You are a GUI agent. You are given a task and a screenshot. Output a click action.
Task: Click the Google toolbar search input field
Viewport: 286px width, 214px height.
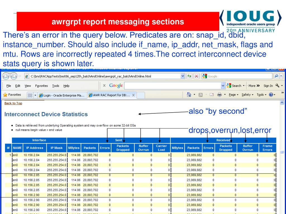click(173, 86)
